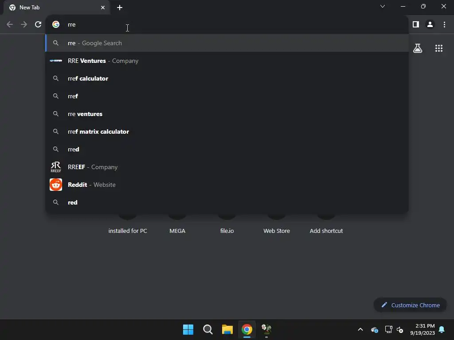Image resolution: width=454 pixels, height=340 pixels.
Task: Go back using the back arrow
Action: (x=10, y=25)
